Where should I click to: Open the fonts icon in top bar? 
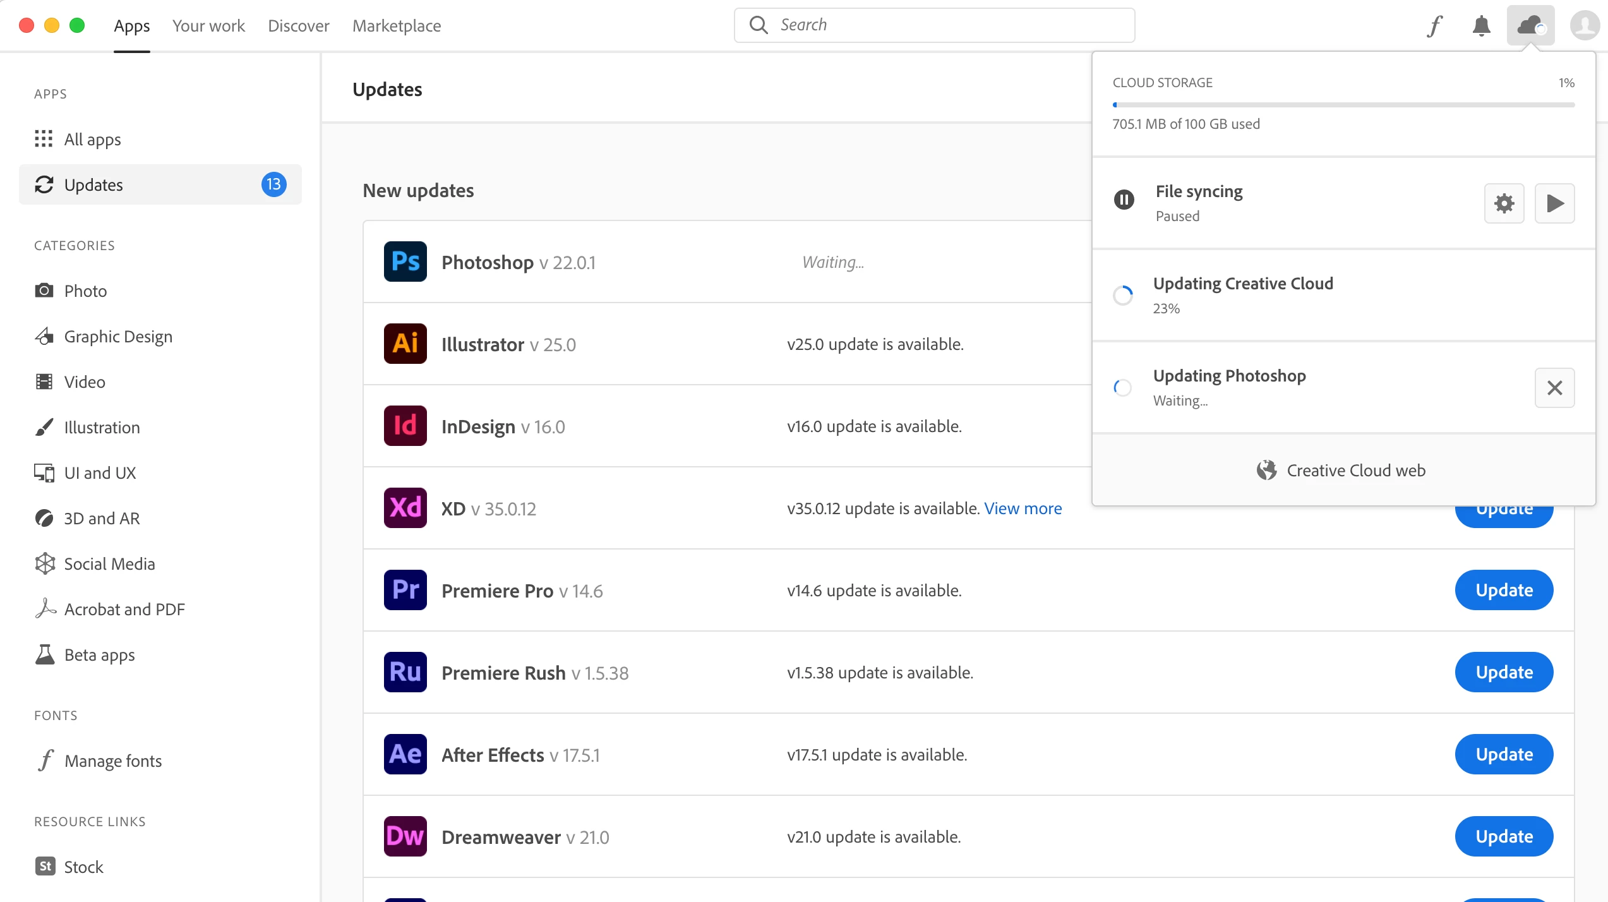[x=1434, y=26]
